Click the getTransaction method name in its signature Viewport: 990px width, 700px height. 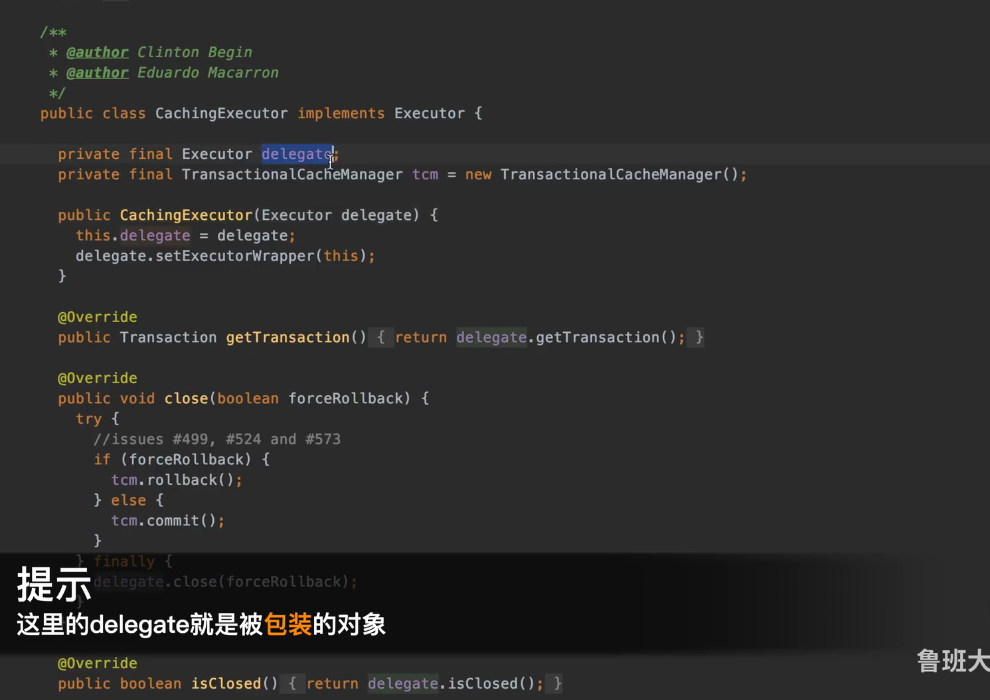pos(288,337)
